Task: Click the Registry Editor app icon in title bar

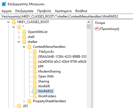Action: click(x=4, y=4)
